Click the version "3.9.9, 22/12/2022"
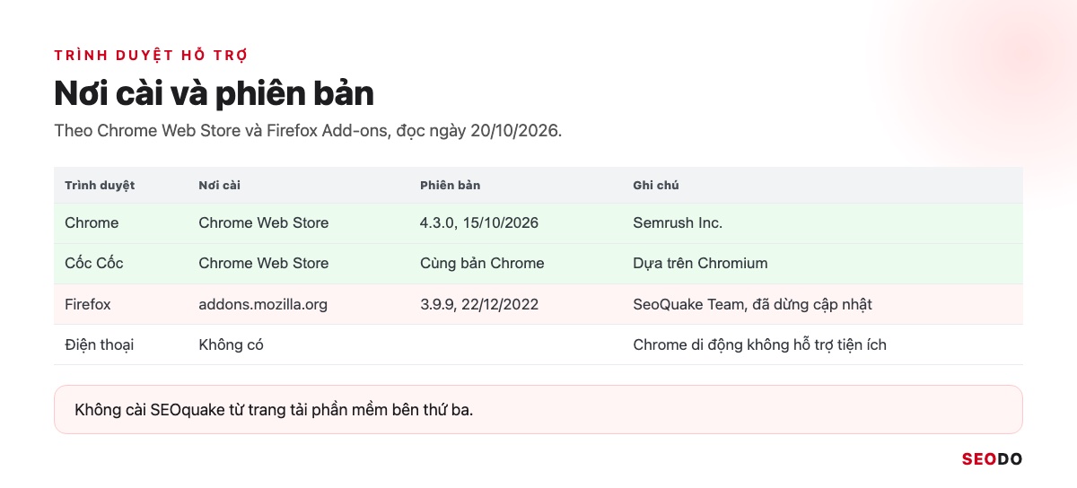The image size is (1077, 488). [x=479, y=304]
